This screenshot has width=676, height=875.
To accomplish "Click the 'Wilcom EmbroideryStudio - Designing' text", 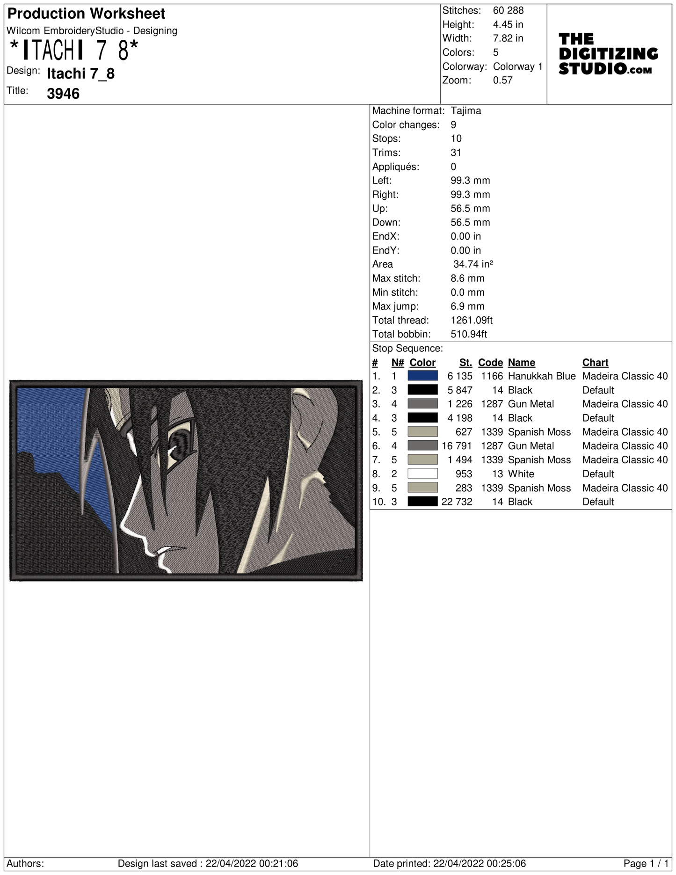I will [92, 31].
